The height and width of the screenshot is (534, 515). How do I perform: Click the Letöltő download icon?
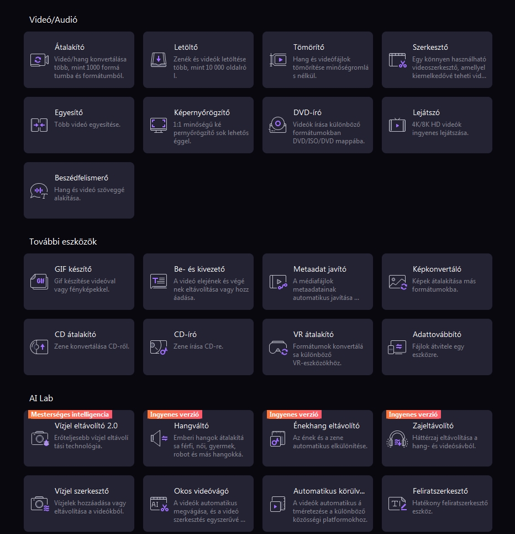pyautogui.click(x=159, y=60)
